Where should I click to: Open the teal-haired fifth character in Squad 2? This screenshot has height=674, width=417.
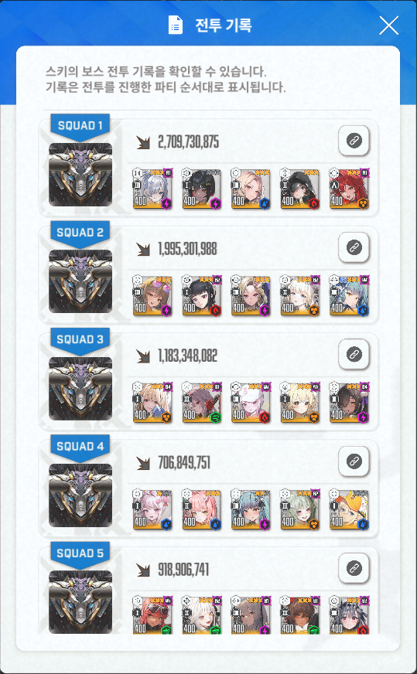[x=349, y=296]
